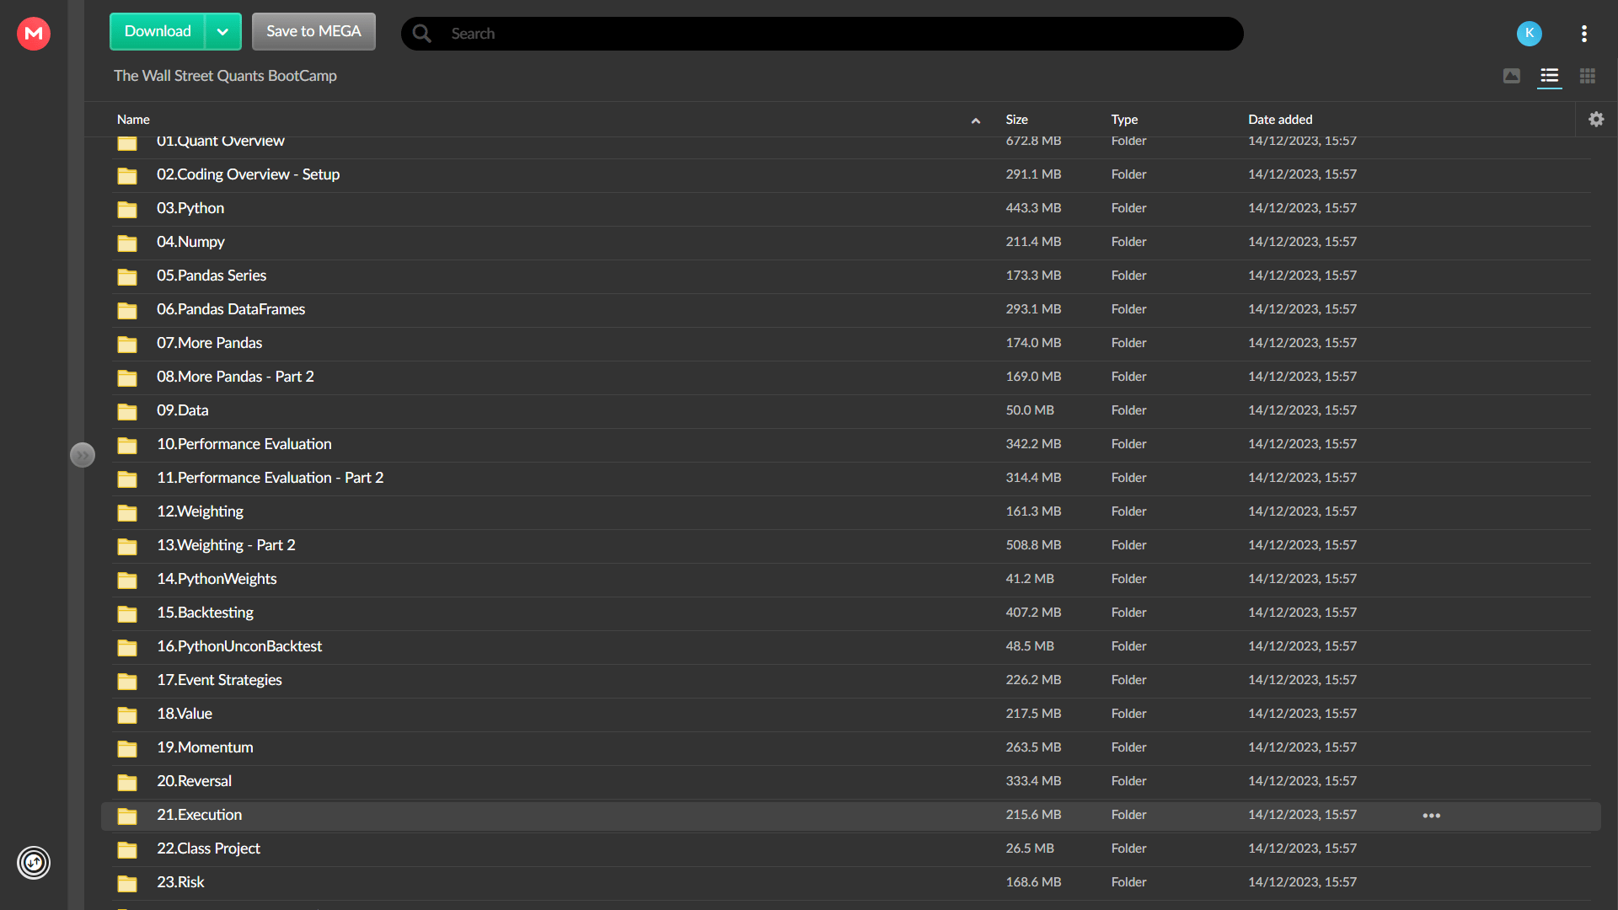1618x910 pixels.
Task: Switch to media gallery view icon
Action: point(1512,76)
